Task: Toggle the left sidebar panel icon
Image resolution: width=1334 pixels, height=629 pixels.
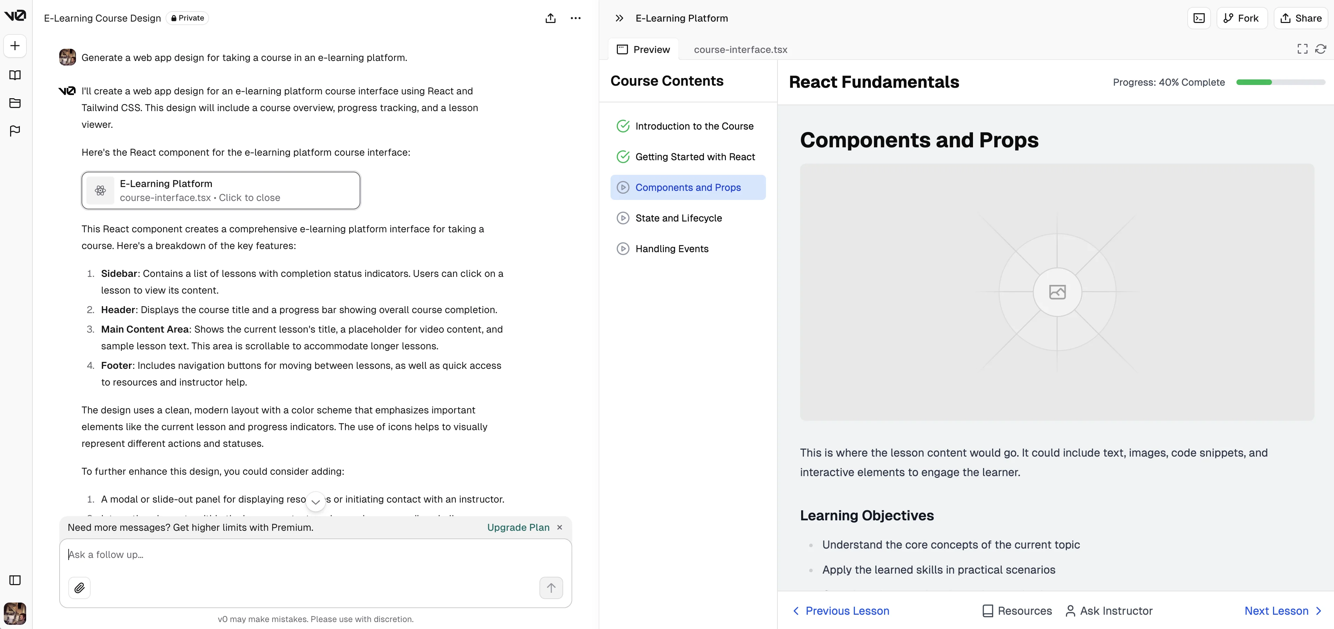Action: [x=15, y=580]
